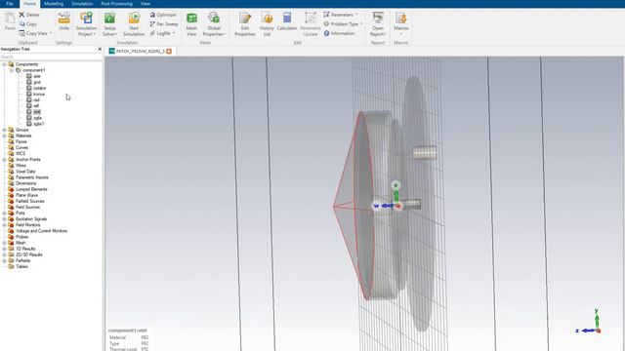Collapse the Components tree node
Viewport: 625px width, 351px height.
[4, 64]
